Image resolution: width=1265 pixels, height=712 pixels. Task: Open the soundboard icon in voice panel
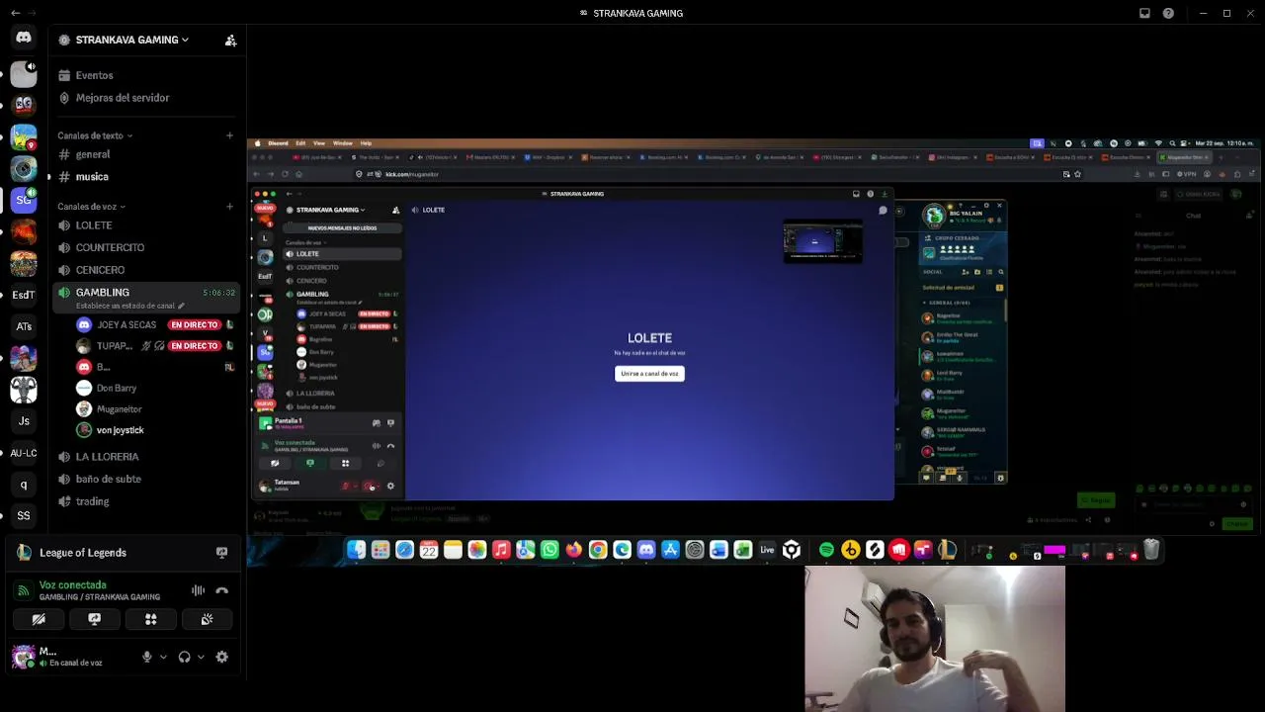(x=207, y=619)
